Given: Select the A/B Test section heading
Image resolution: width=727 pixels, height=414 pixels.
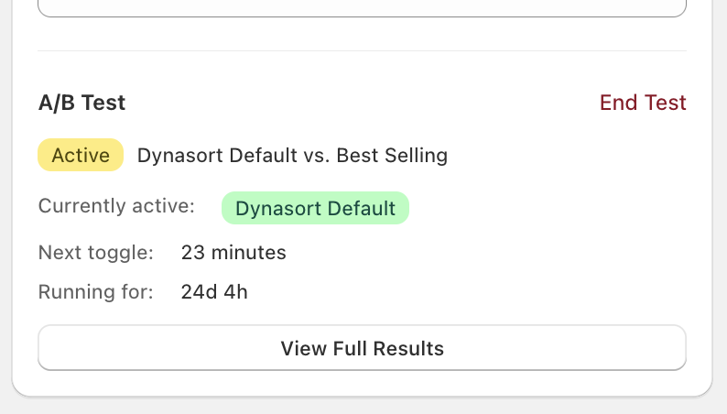Looking at the screenshot, I should [82, 103].
